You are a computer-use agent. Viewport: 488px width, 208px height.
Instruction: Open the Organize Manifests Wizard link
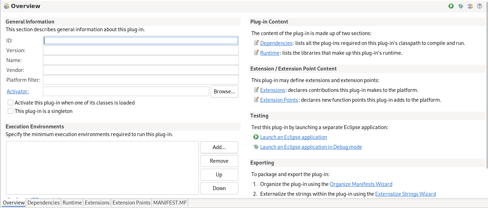tap(361, 184)
